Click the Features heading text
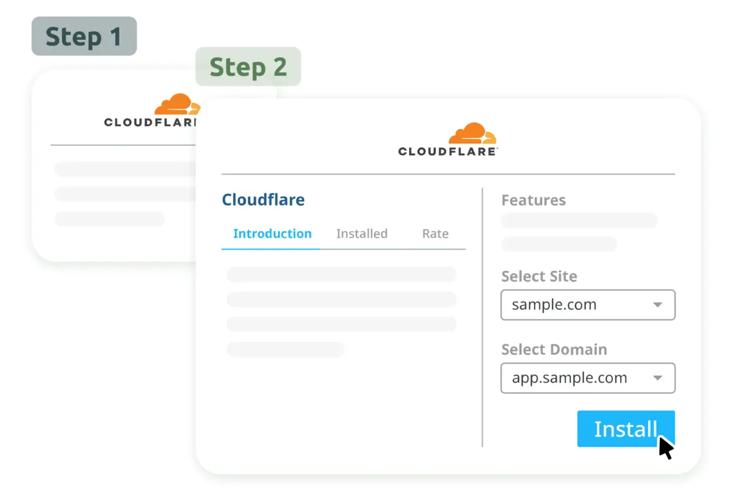 (533, 200)
